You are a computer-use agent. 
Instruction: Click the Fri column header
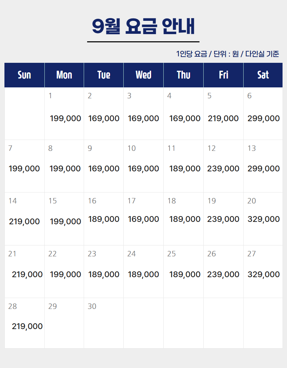(223, 75)
